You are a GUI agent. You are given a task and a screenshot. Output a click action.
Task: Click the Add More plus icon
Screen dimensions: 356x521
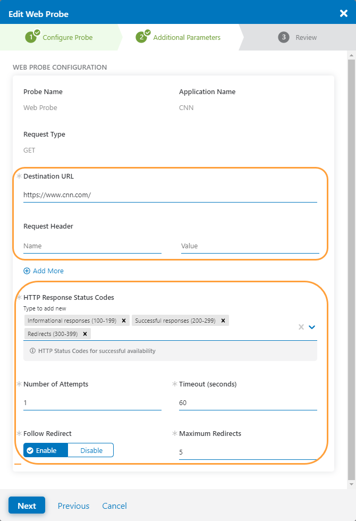pyautogui.click(x=27, y=271)
